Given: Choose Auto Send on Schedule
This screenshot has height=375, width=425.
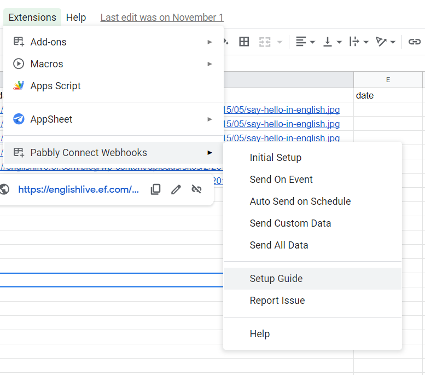Looking at the screenshot, I should 312,201.
